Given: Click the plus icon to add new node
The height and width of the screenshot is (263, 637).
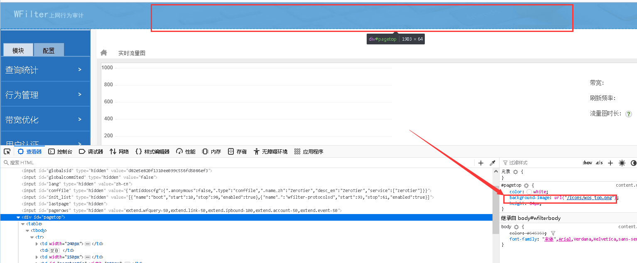Looking at the screenshot, I should tap(481, 163).
